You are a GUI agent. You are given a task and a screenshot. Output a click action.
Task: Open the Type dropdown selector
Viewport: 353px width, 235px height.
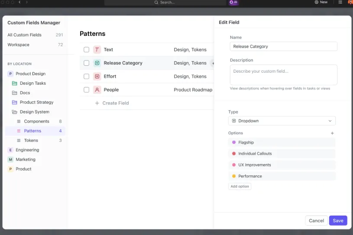(282, 121)
